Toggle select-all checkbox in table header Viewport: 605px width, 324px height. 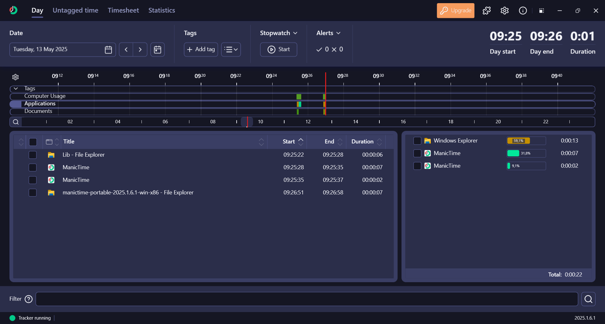(x=33, y=142)
